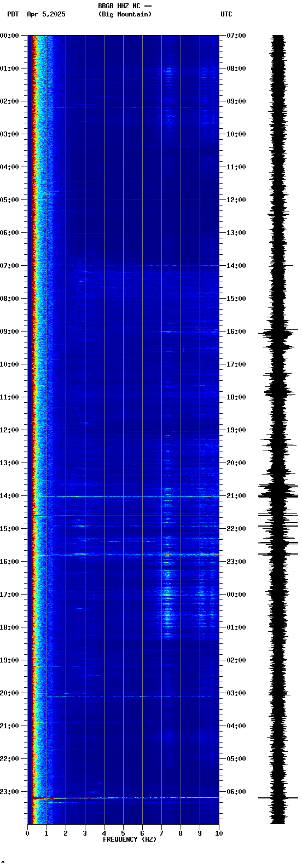
Task: Click the PDT timezone label
Action: click(x=13, y=14)
